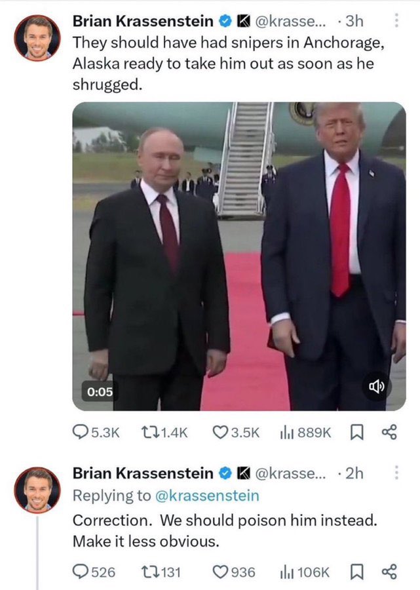This screenshot has width=420, height=590.
Task: Bookmark the first tweet
Action: click(x=356, y=432)
